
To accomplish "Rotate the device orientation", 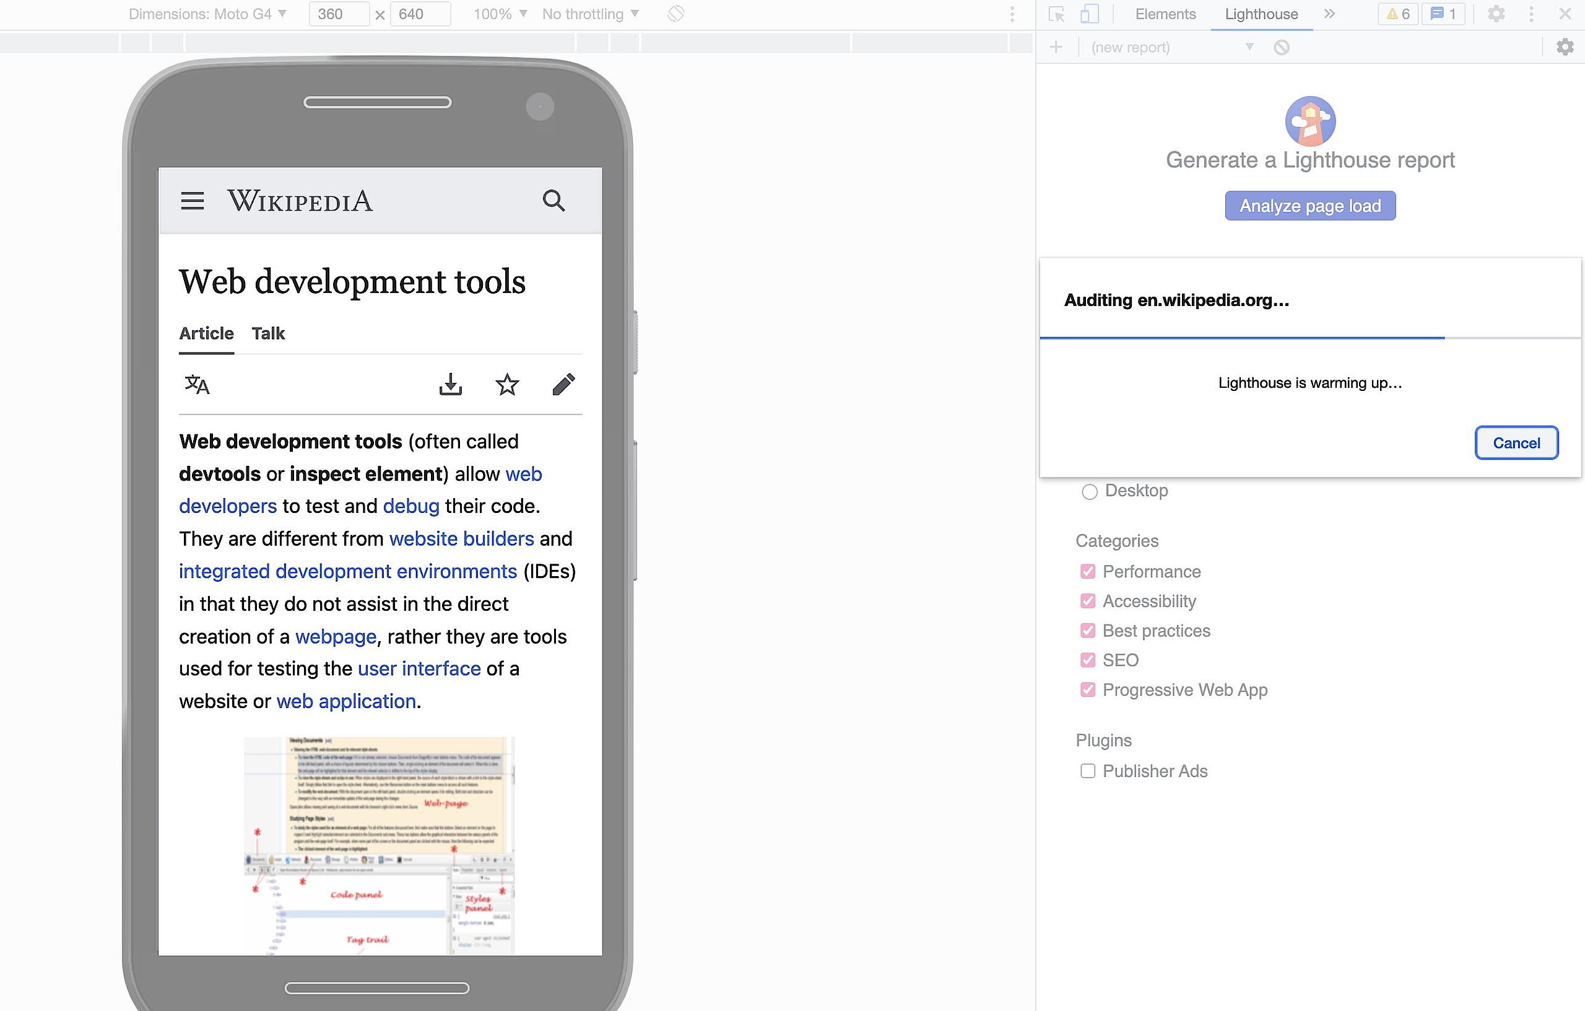I will tap(675, 14).
